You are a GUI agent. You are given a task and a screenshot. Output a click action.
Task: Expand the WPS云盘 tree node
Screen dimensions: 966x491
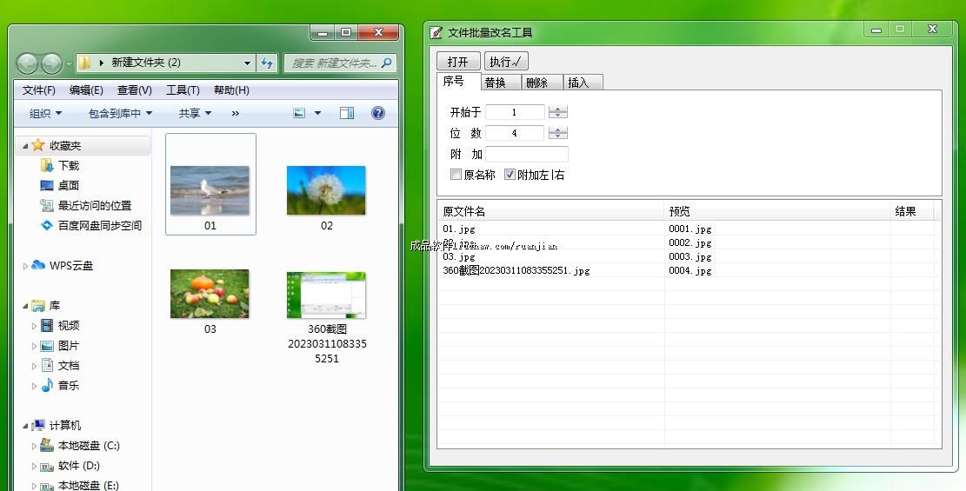coord(25,266)
